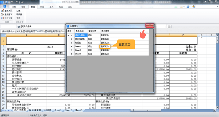Screen dimensions: 219x117
Task: Click the fx formula icon
Action: tap(19, 27)
